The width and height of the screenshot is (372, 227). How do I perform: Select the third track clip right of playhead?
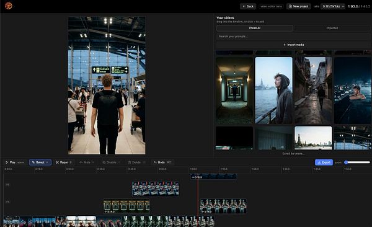pos(223,206)
